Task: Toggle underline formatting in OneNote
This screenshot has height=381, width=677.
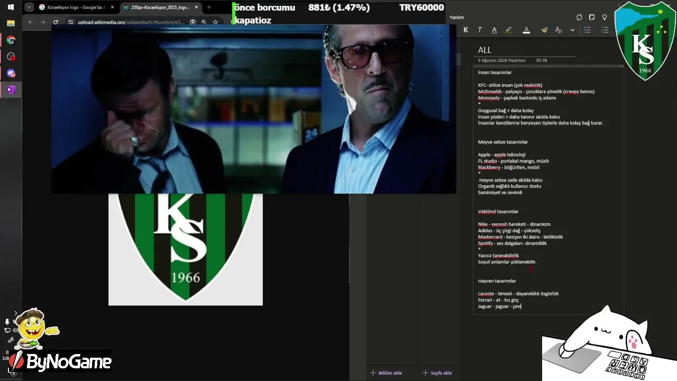Action: pyautogui.click(x=495, y=30)
